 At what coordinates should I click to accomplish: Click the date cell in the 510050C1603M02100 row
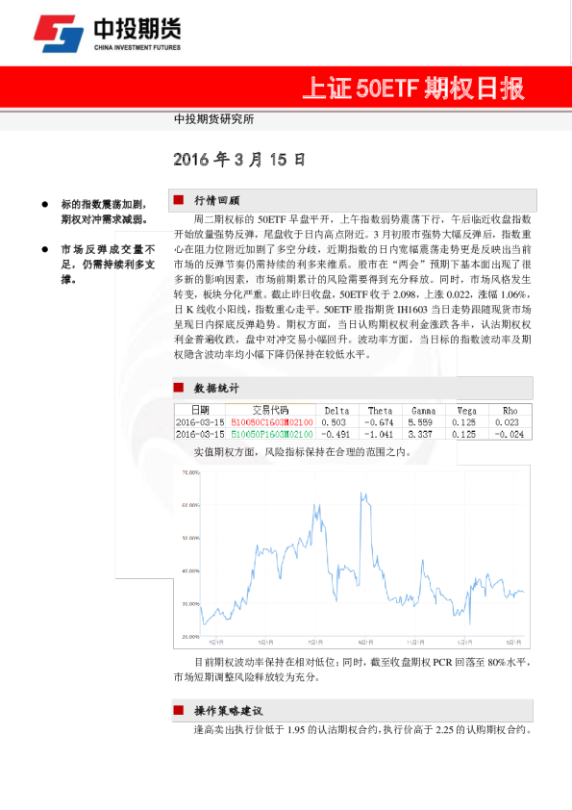[200, 422]
